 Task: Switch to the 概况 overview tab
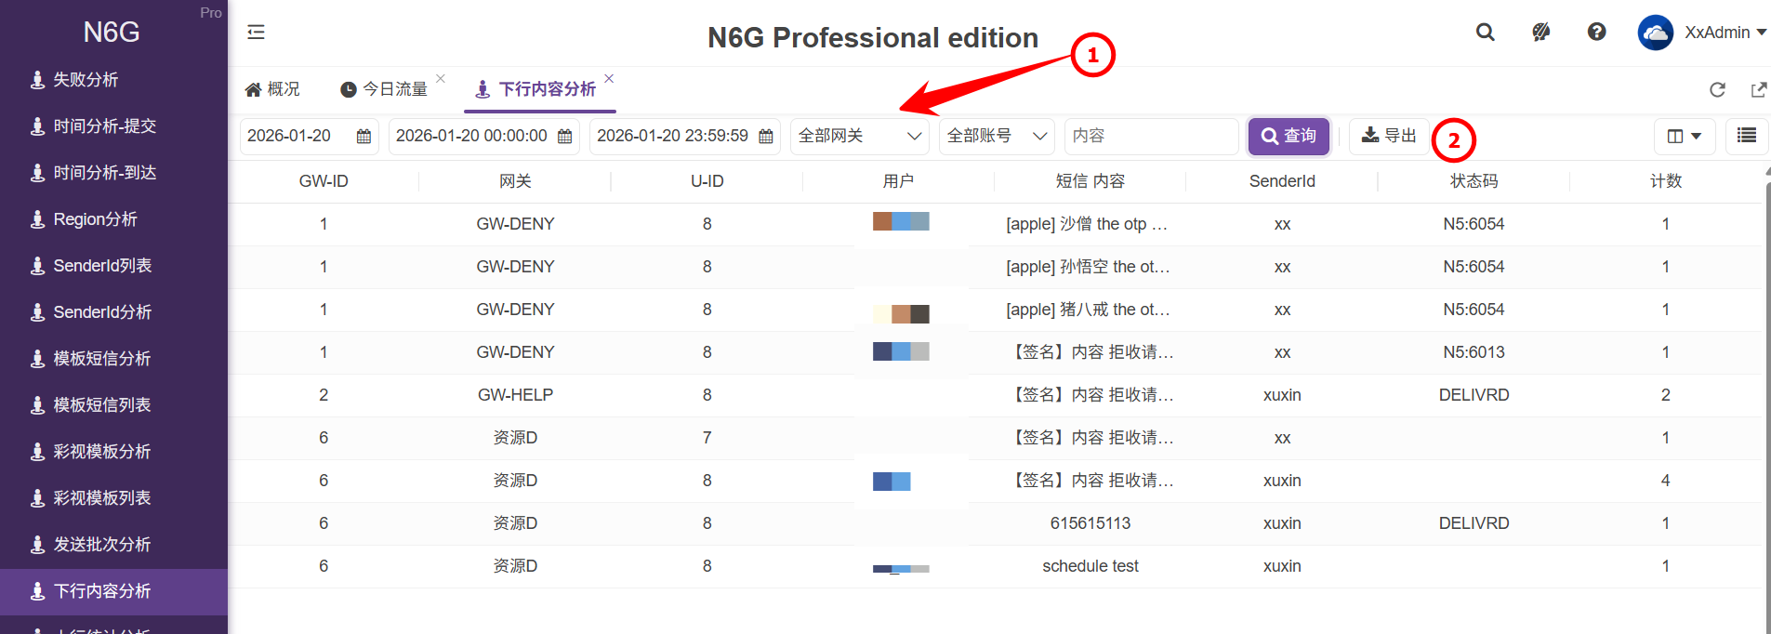272,89
